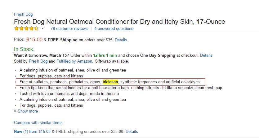259x140 pixels.
Task: Click the green 12 hrs 1 min countdown
Action: point(105,56)
